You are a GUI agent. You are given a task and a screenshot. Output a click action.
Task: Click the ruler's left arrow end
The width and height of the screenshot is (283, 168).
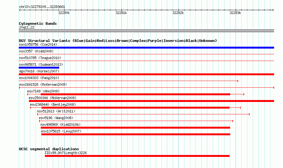tap(20, 10)
